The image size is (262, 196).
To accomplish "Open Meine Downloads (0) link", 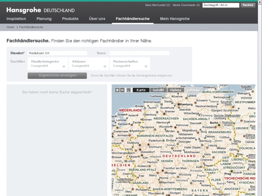I will (x=186, y=5).
